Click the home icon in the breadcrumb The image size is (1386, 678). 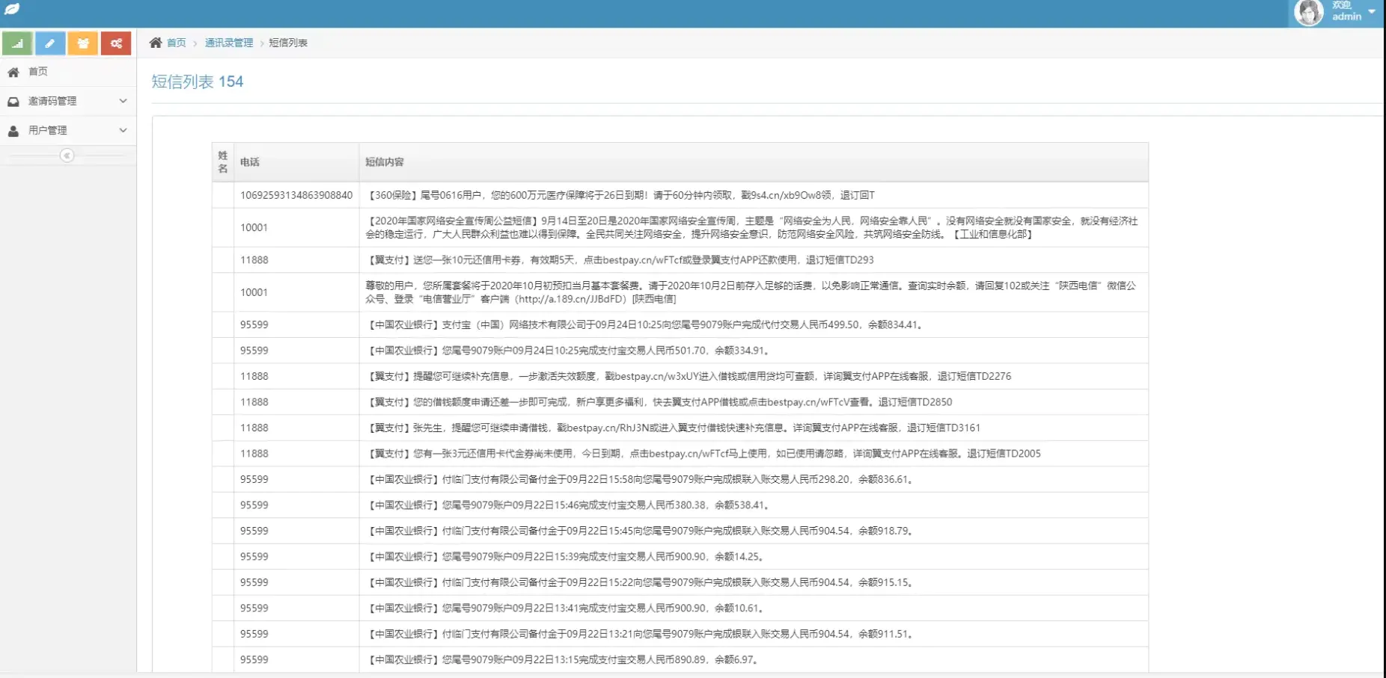click(155, 42)
